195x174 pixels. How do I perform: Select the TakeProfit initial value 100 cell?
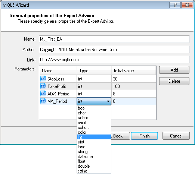click(134, 86)
